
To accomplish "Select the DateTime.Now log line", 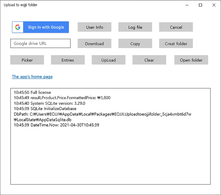I will pos(56,125).
